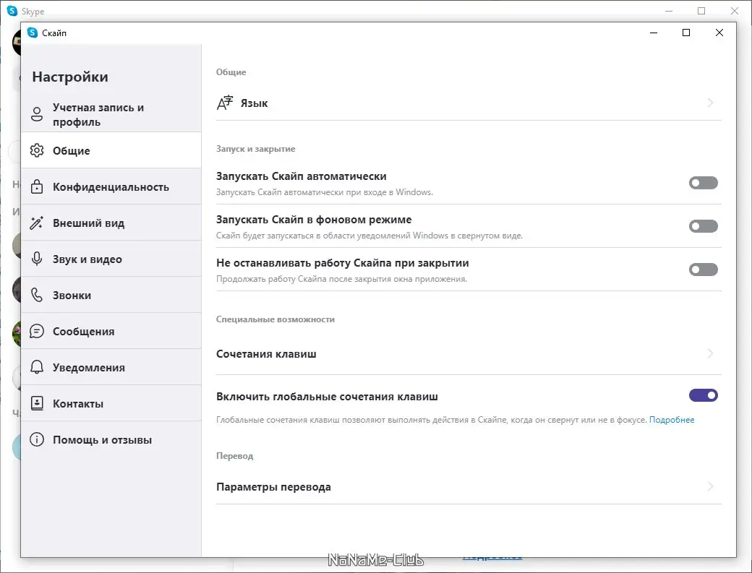Viewport: 752px width, 573px height.
Task: Click the 'Запускать Скайп автоматически при входе в Windows' description
Action: (x=325, y=192)
